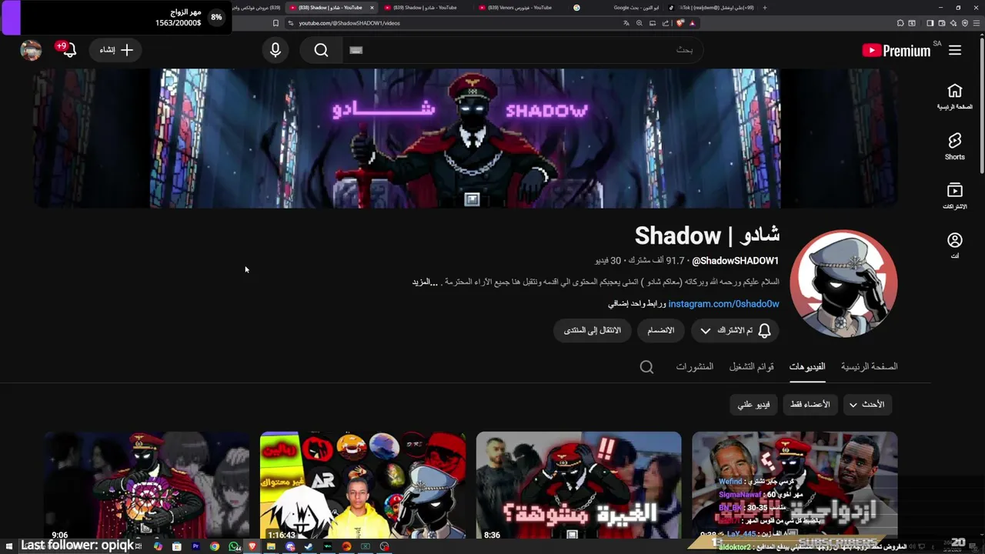Viewport: 985px width, 554px height.
Task: Select the Members only filter chip
Action: (810, 404)
